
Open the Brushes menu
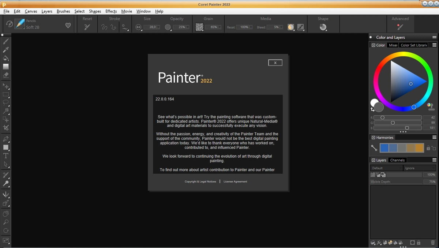click(x=63, y=11)
